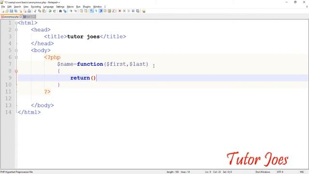Zoom out using the toolbar magnifier
Viewport: 309px width, 174px height.
coord(75,11)
